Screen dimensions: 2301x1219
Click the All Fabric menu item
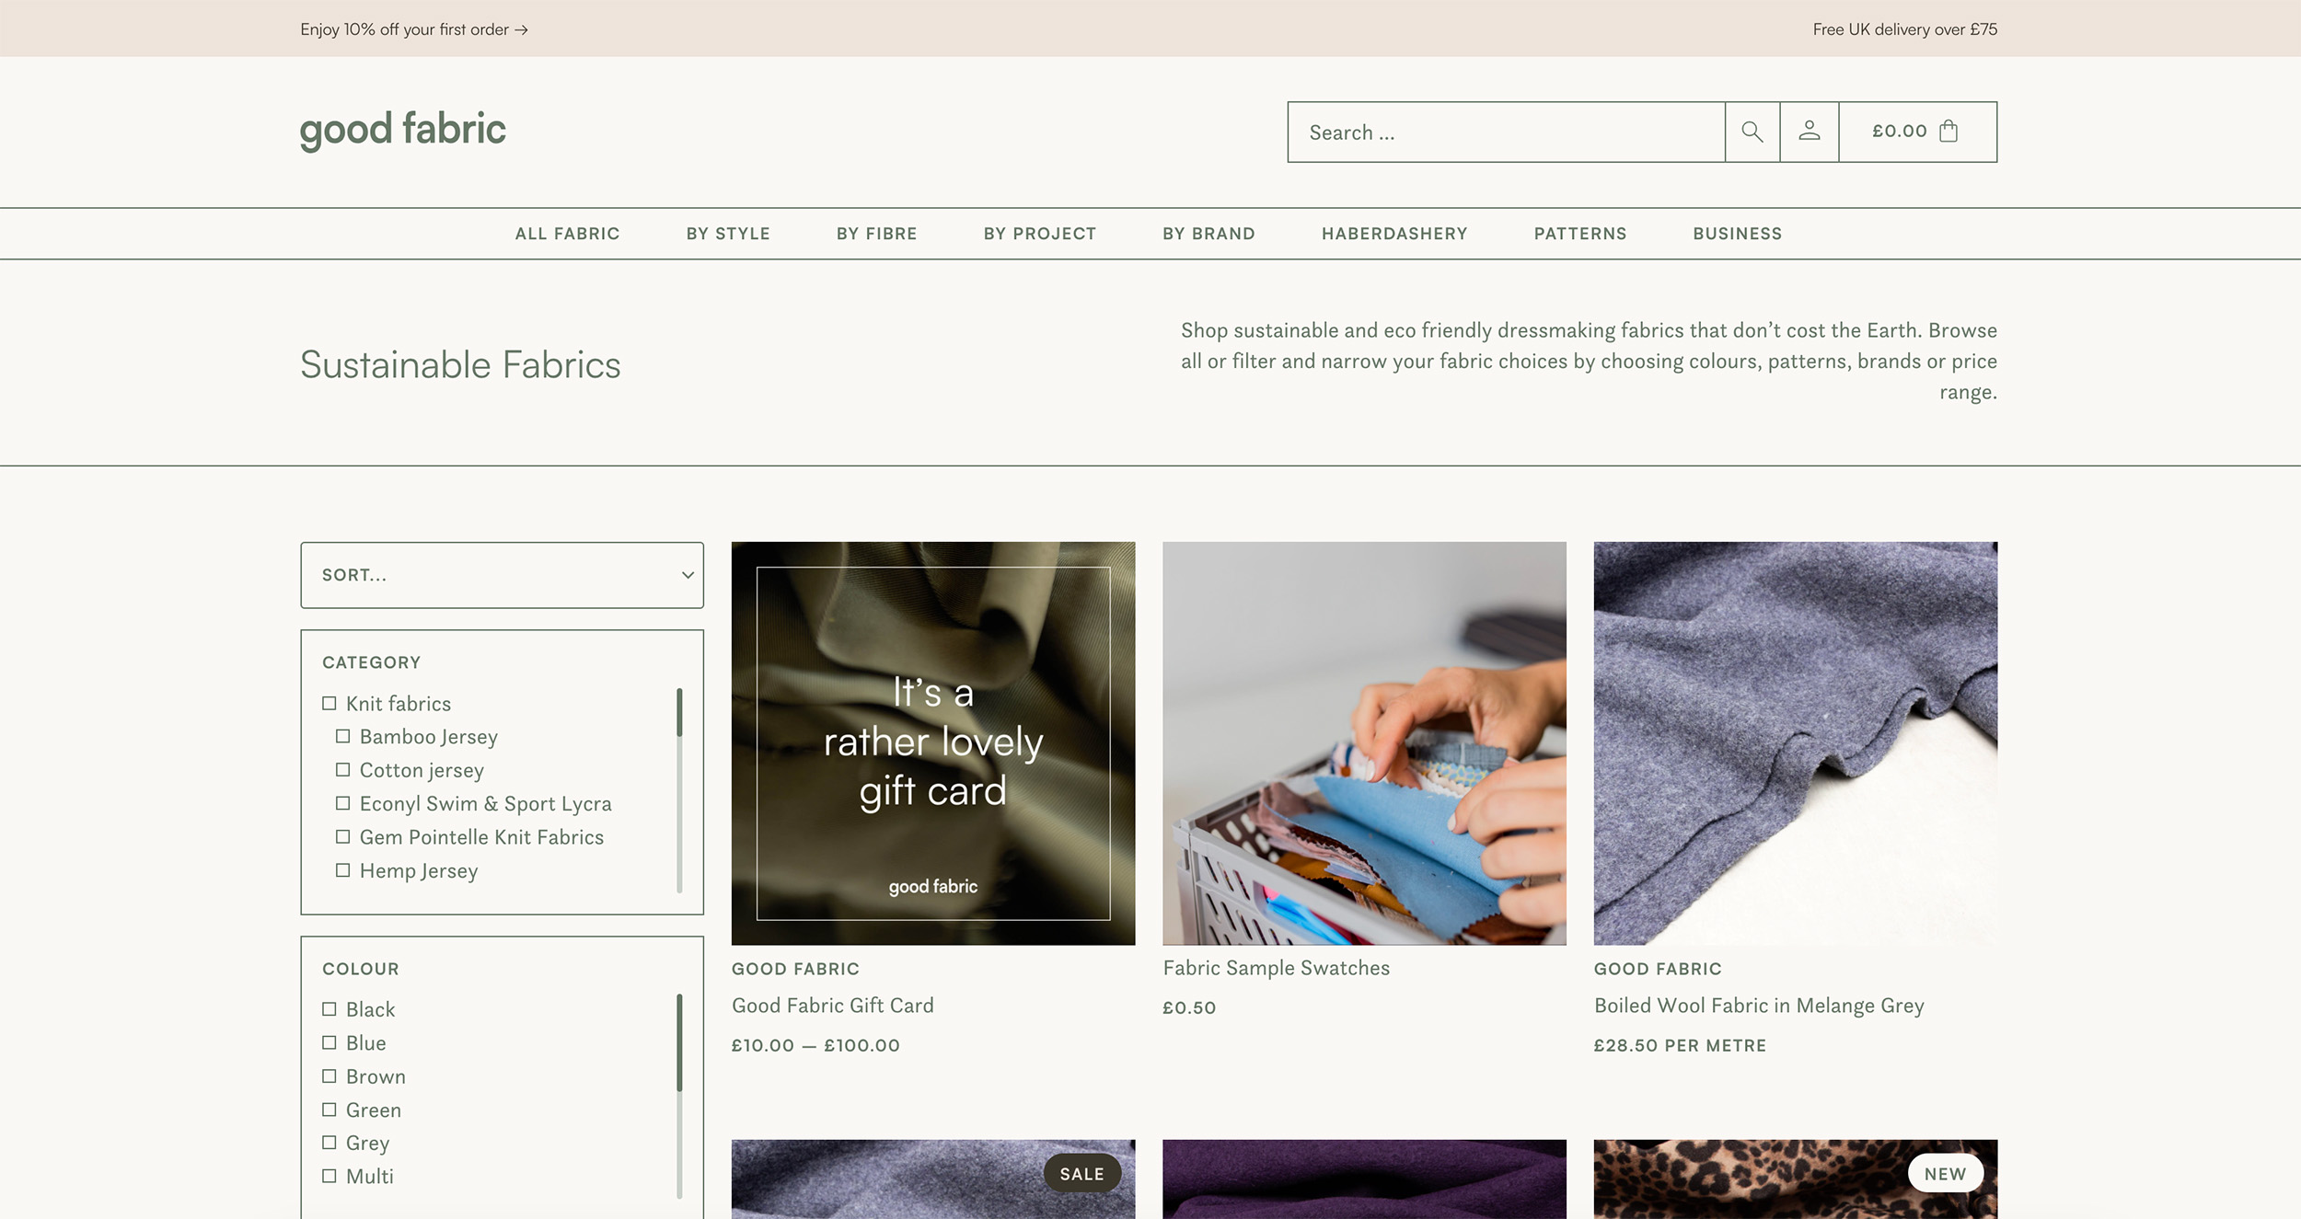(x=568, y=233)
